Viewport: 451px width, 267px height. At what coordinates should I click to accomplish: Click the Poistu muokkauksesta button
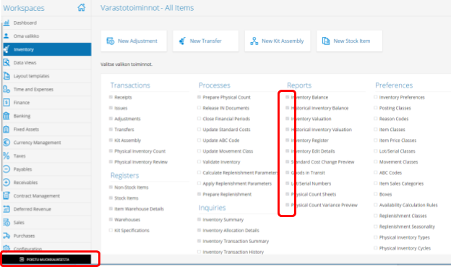pos(47,259)
